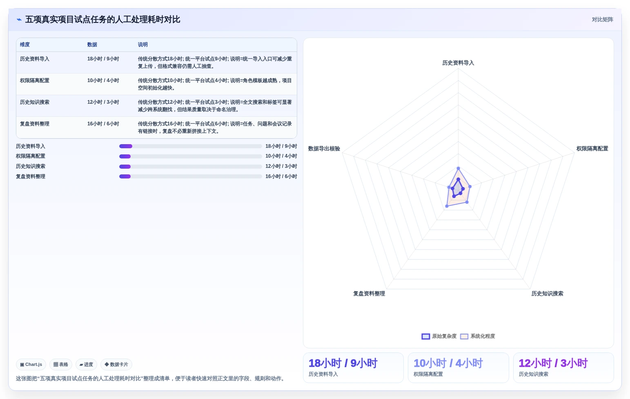Select the 数据卡片 tag chip
630x399 pixels.
(116, 364)
